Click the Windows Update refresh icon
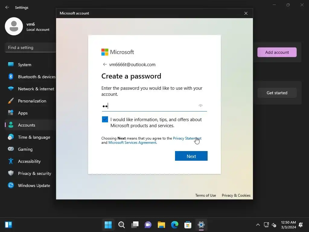Image resolution: width=309 pixels, height=232 pixels. [x=11, y=185]
